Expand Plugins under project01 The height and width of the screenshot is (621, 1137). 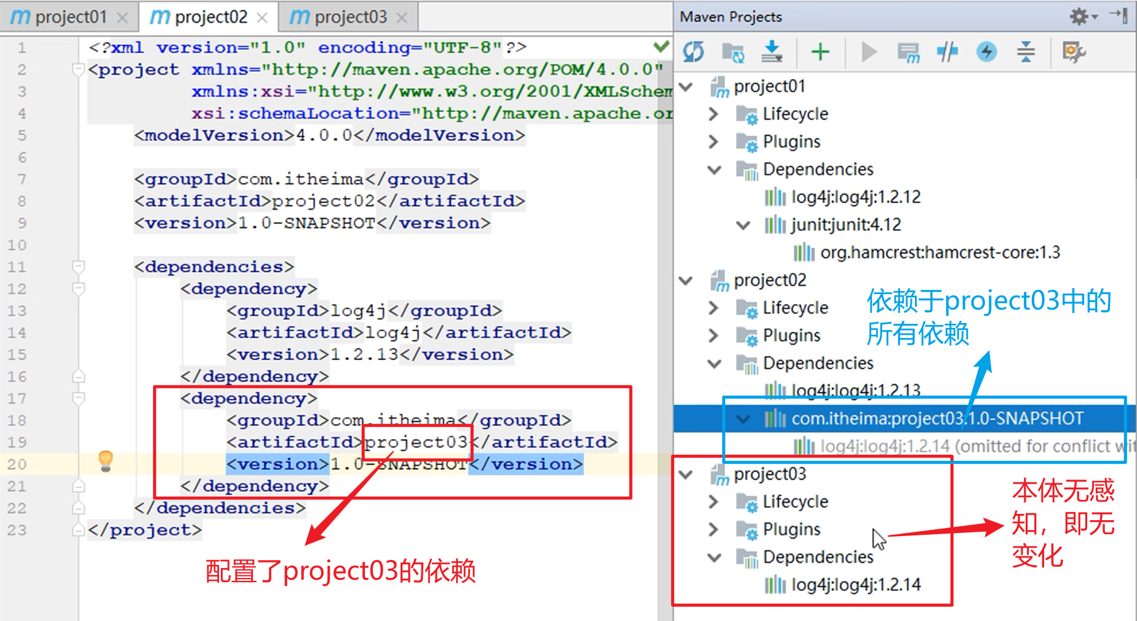click(x=714, y=142)
